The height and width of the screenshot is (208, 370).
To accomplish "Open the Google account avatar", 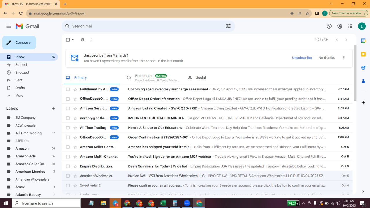I will point(362,26).
